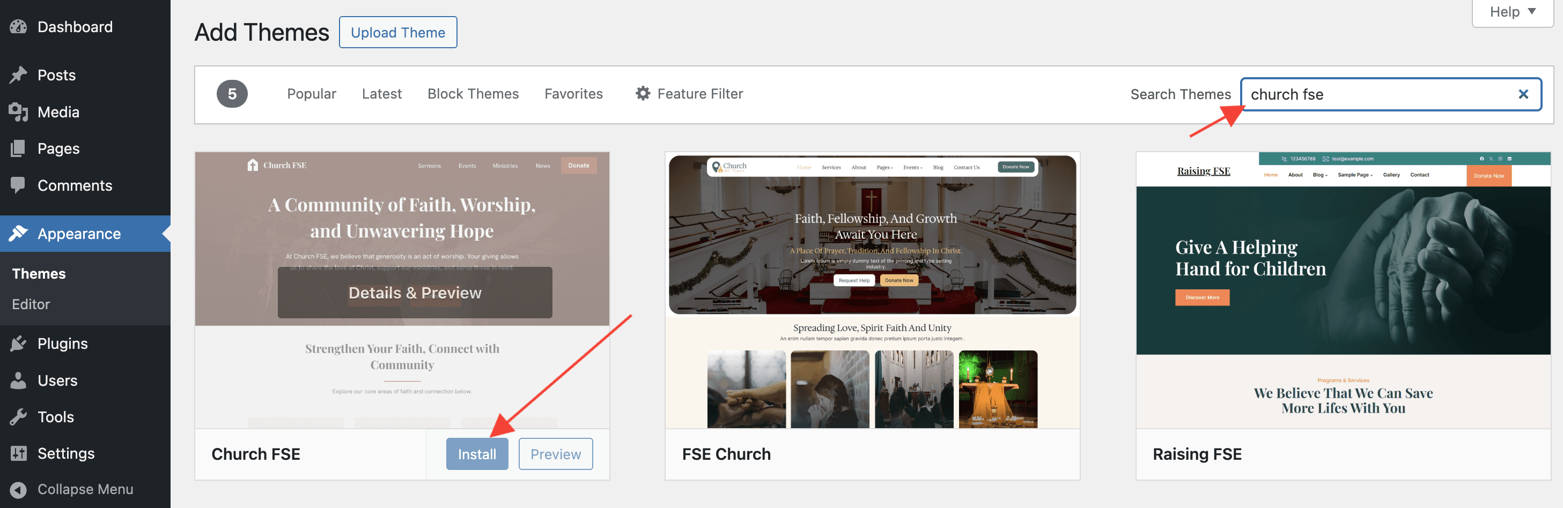1563x508 pixels.
Task: Click the Media library icon
Action: [x=18, y=112]
